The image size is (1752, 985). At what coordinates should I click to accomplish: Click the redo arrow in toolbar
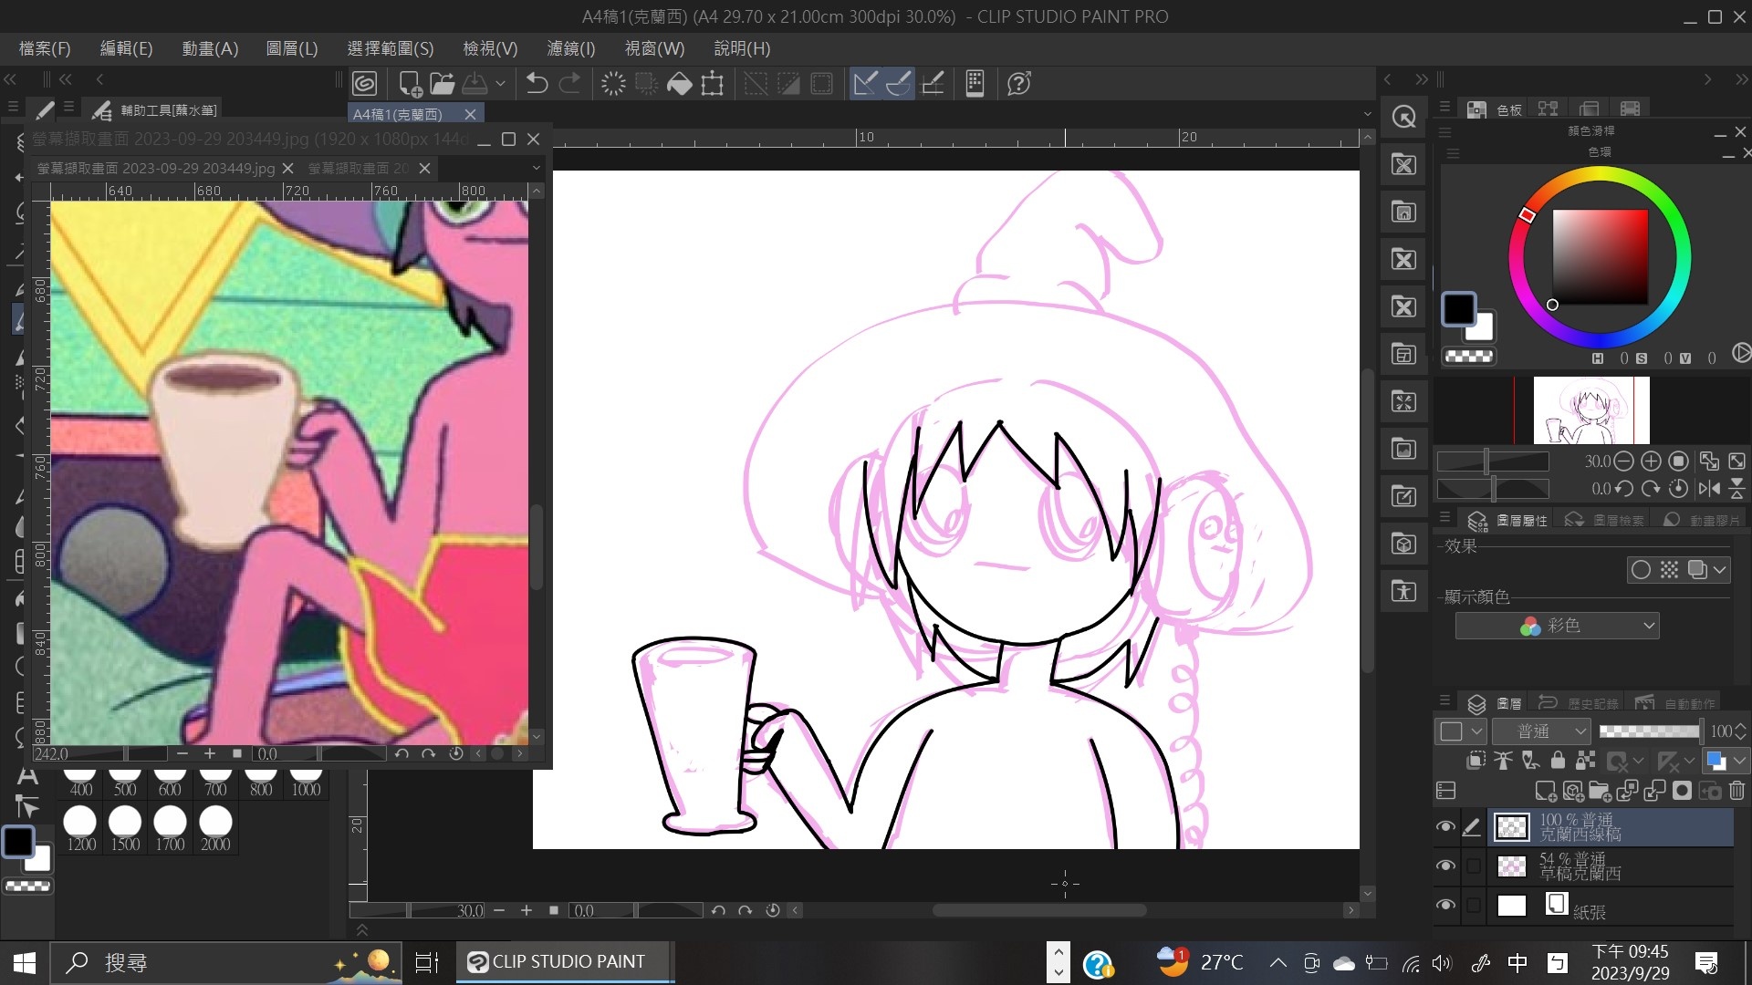pyautogui.click(x=569, y=84)
